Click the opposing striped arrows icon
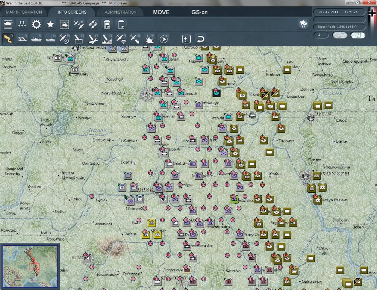This screenshot has width=377, height=290. point(93,24)
